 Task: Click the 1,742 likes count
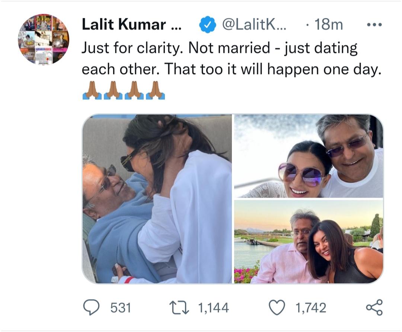coord(310,308)
